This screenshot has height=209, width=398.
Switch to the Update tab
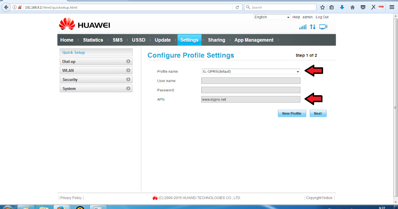(x=163, y=40)
